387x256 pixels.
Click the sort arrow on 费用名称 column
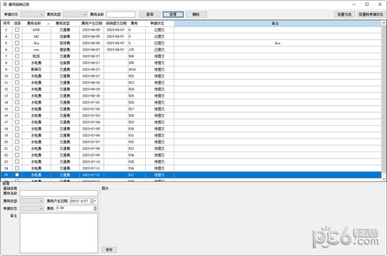point(48,24)
